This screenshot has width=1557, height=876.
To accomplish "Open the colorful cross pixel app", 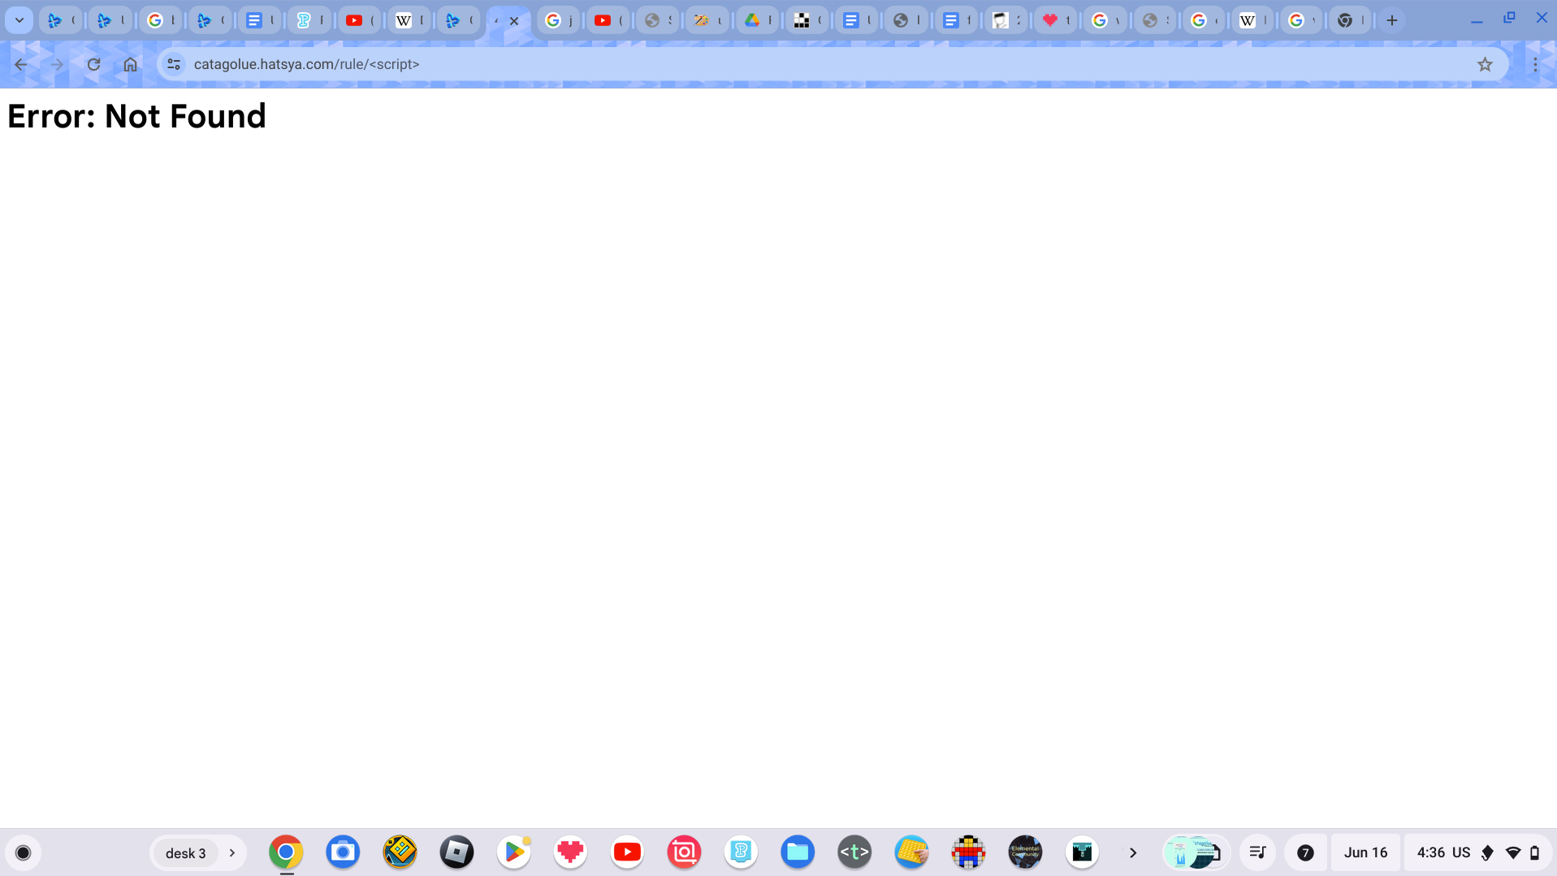I will [968, 852].
